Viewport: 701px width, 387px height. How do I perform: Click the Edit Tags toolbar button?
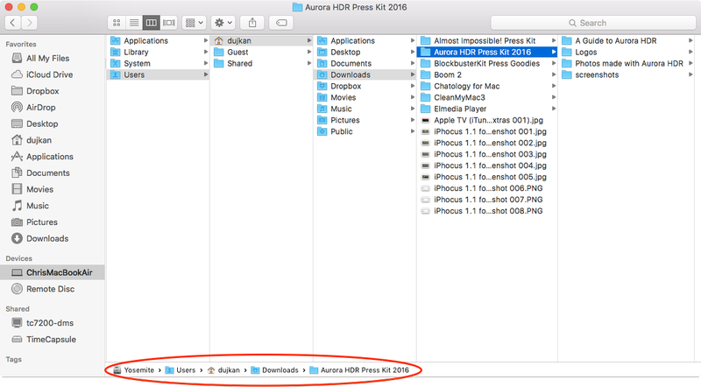click(281, 23)
